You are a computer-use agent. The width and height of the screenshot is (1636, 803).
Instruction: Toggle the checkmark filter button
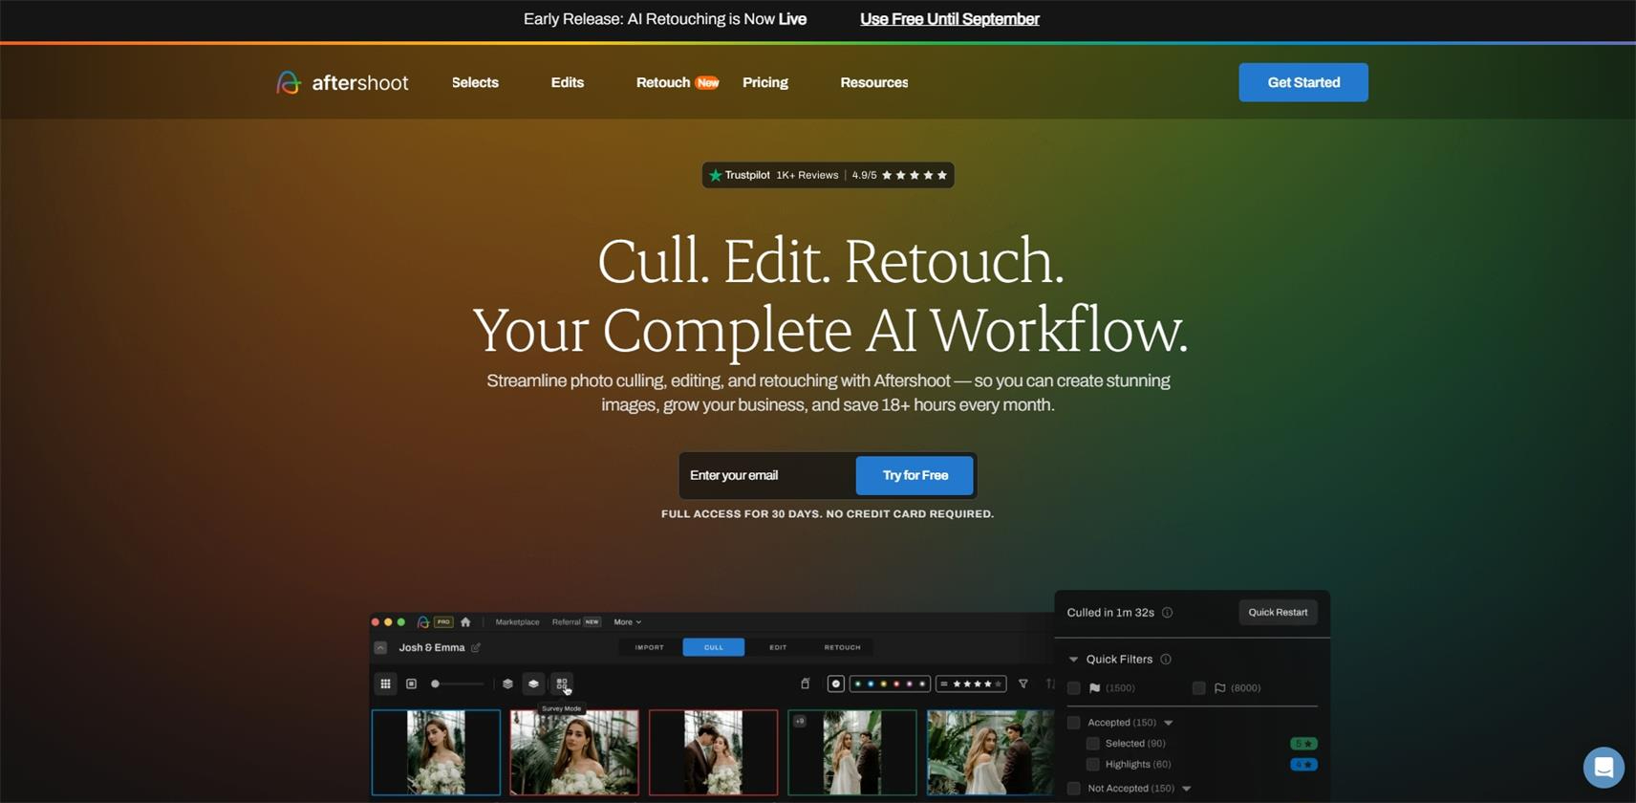pyautogui.click(x=835, y=684)
